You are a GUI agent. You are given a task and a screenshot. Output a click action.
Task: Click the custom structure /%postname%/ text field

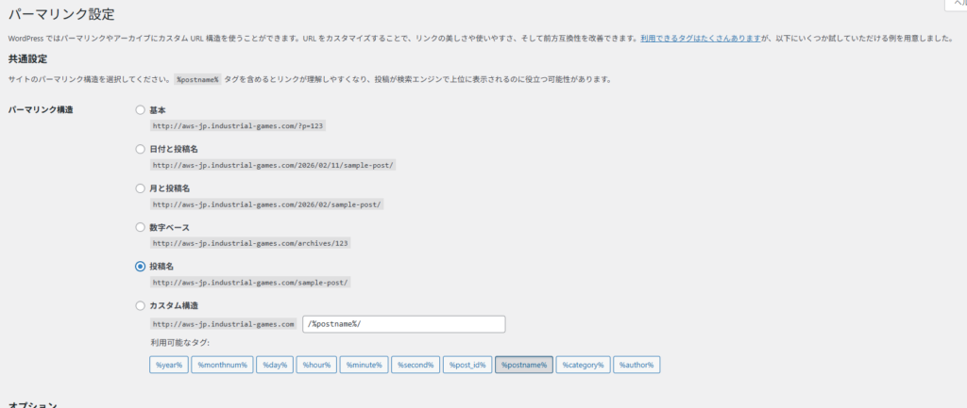pos(404,324)
